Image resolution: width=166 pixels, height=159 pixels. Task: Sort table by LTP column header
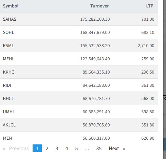pyautogui.click(x=150, y=6)
